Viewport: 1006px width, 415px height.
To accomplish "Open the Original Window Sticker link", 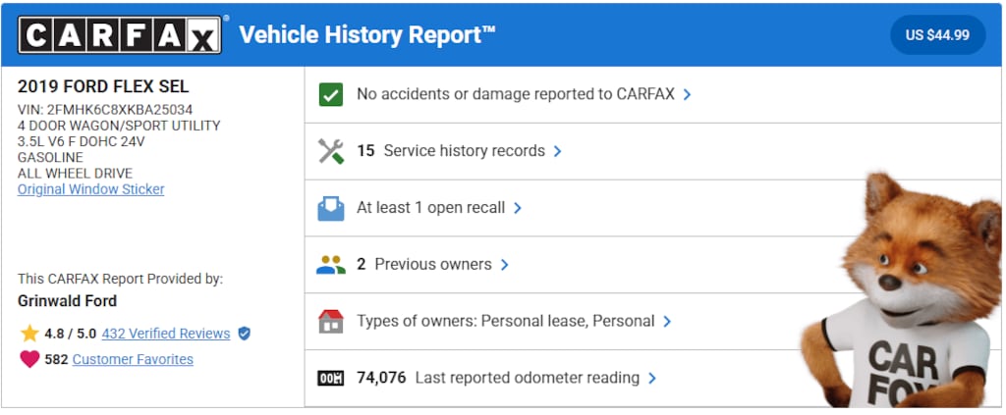I will pos(90,189).
